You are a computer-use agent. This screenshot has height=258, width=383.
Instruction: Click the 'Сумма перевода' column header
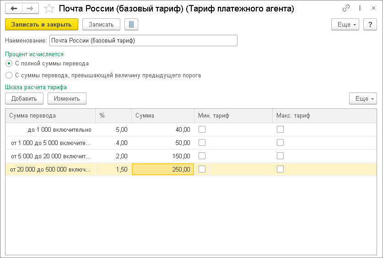coord(50,116)
